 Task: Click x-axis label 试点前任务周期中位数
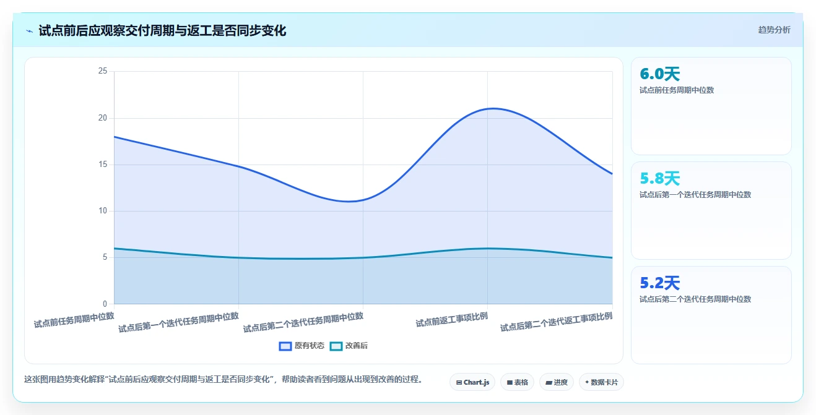[x=74, y=320]
